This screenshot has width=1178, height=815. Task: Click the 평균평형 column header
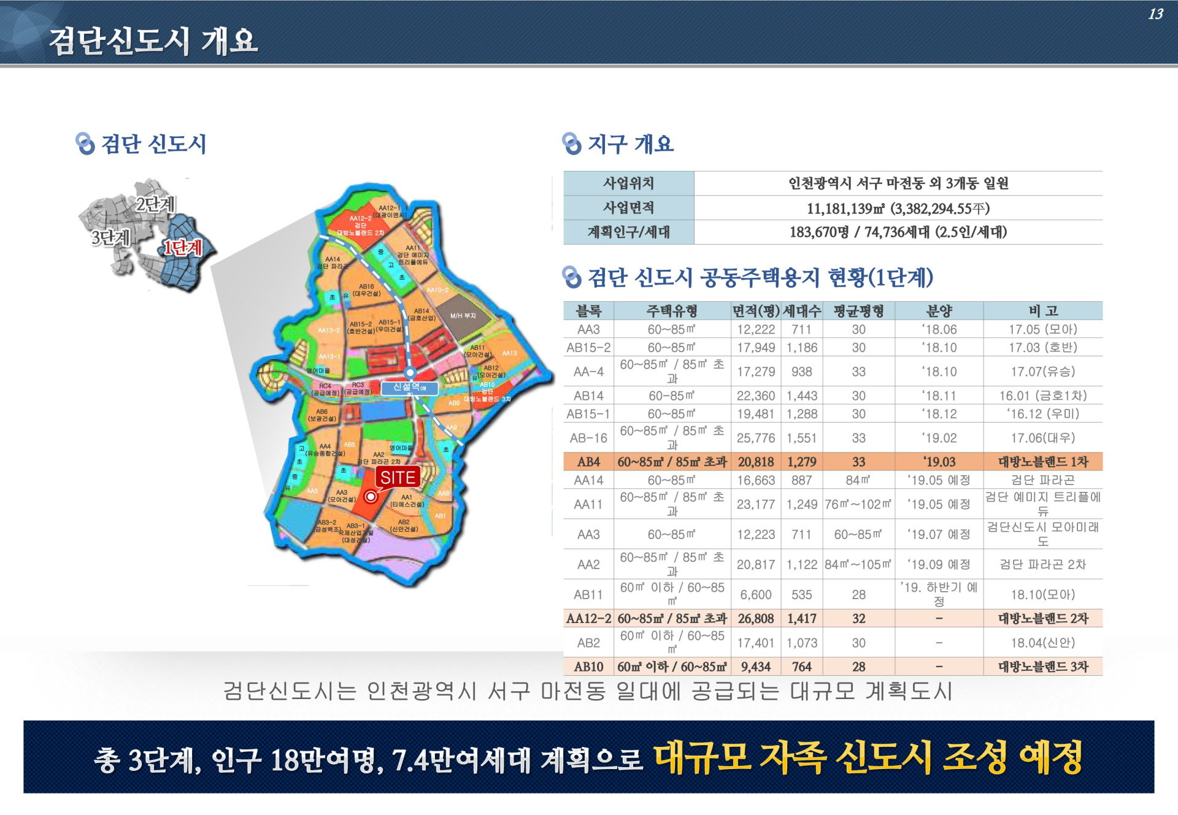tap(858, 311)
